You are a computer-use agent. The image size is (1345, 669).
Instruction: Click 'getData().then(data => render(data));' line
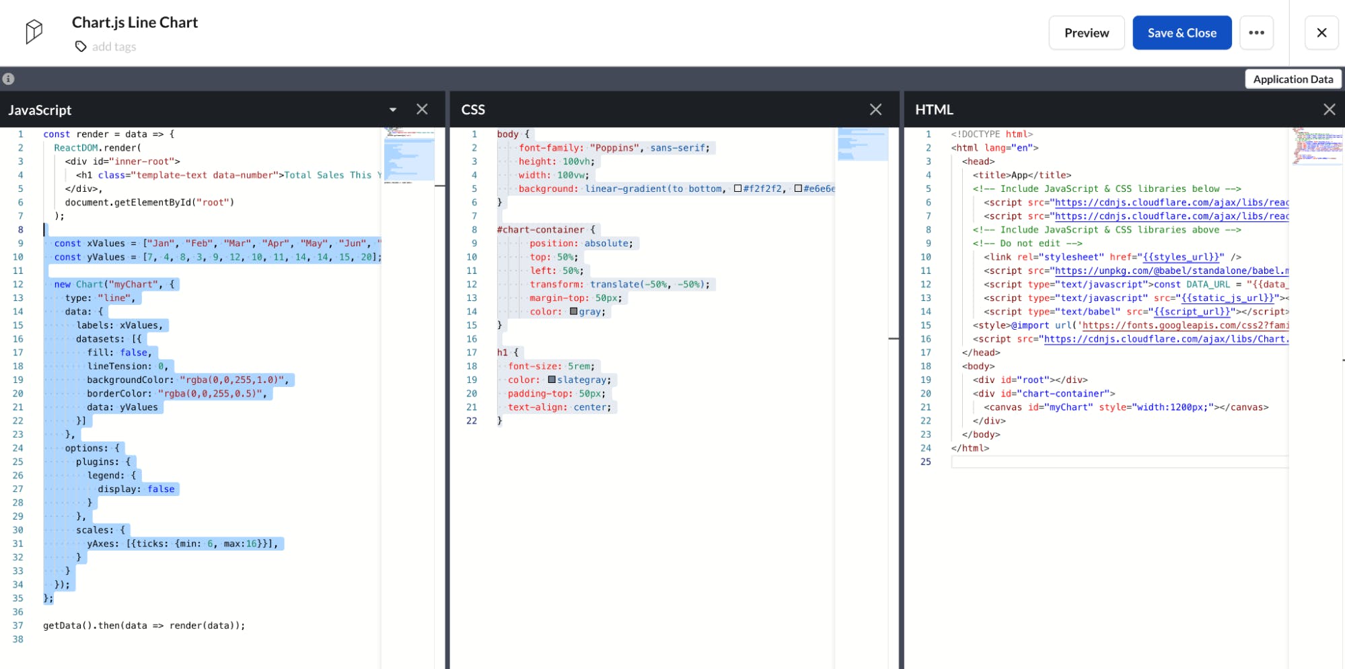coord(144,626)
